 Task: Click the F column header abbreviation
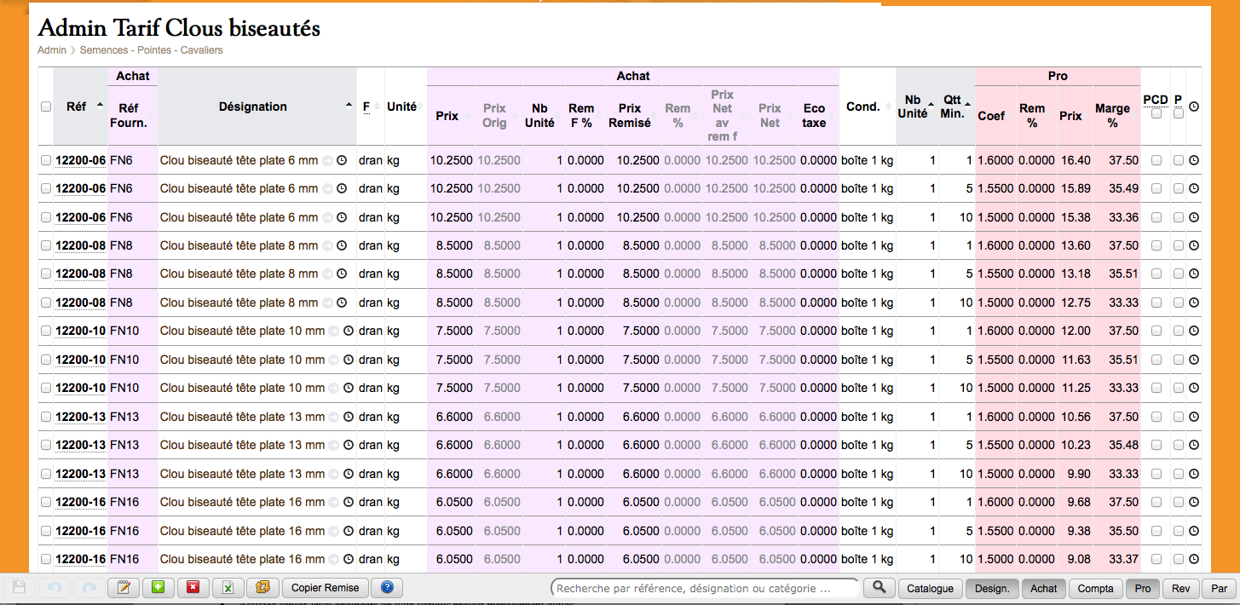click(x=366, y=107)
